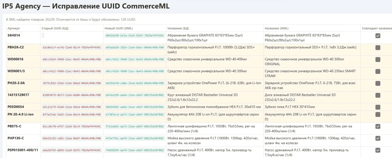392x158 pixels.
Task: Click the page title IP5 Agency heading
Action: click(86, 6)
